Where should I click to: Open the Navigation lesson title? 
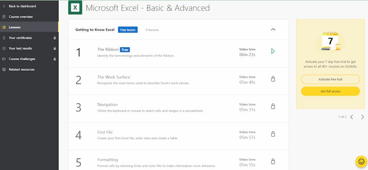[x=108, y=105]
